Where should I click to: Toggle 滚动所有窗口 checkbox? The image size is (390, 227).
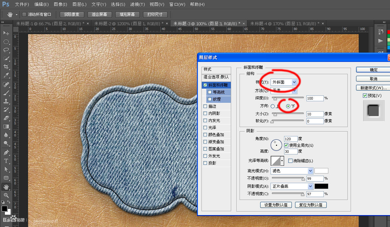[x=24, y=15]
